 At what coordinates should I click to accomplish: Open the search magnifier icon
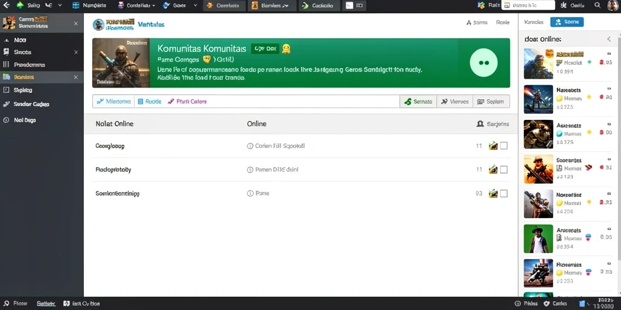[x=597, y=5]
